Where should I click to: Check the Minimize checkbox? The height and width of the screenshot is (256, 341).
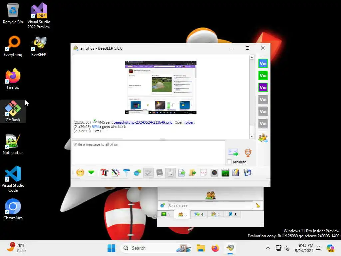tap(229, 162)
